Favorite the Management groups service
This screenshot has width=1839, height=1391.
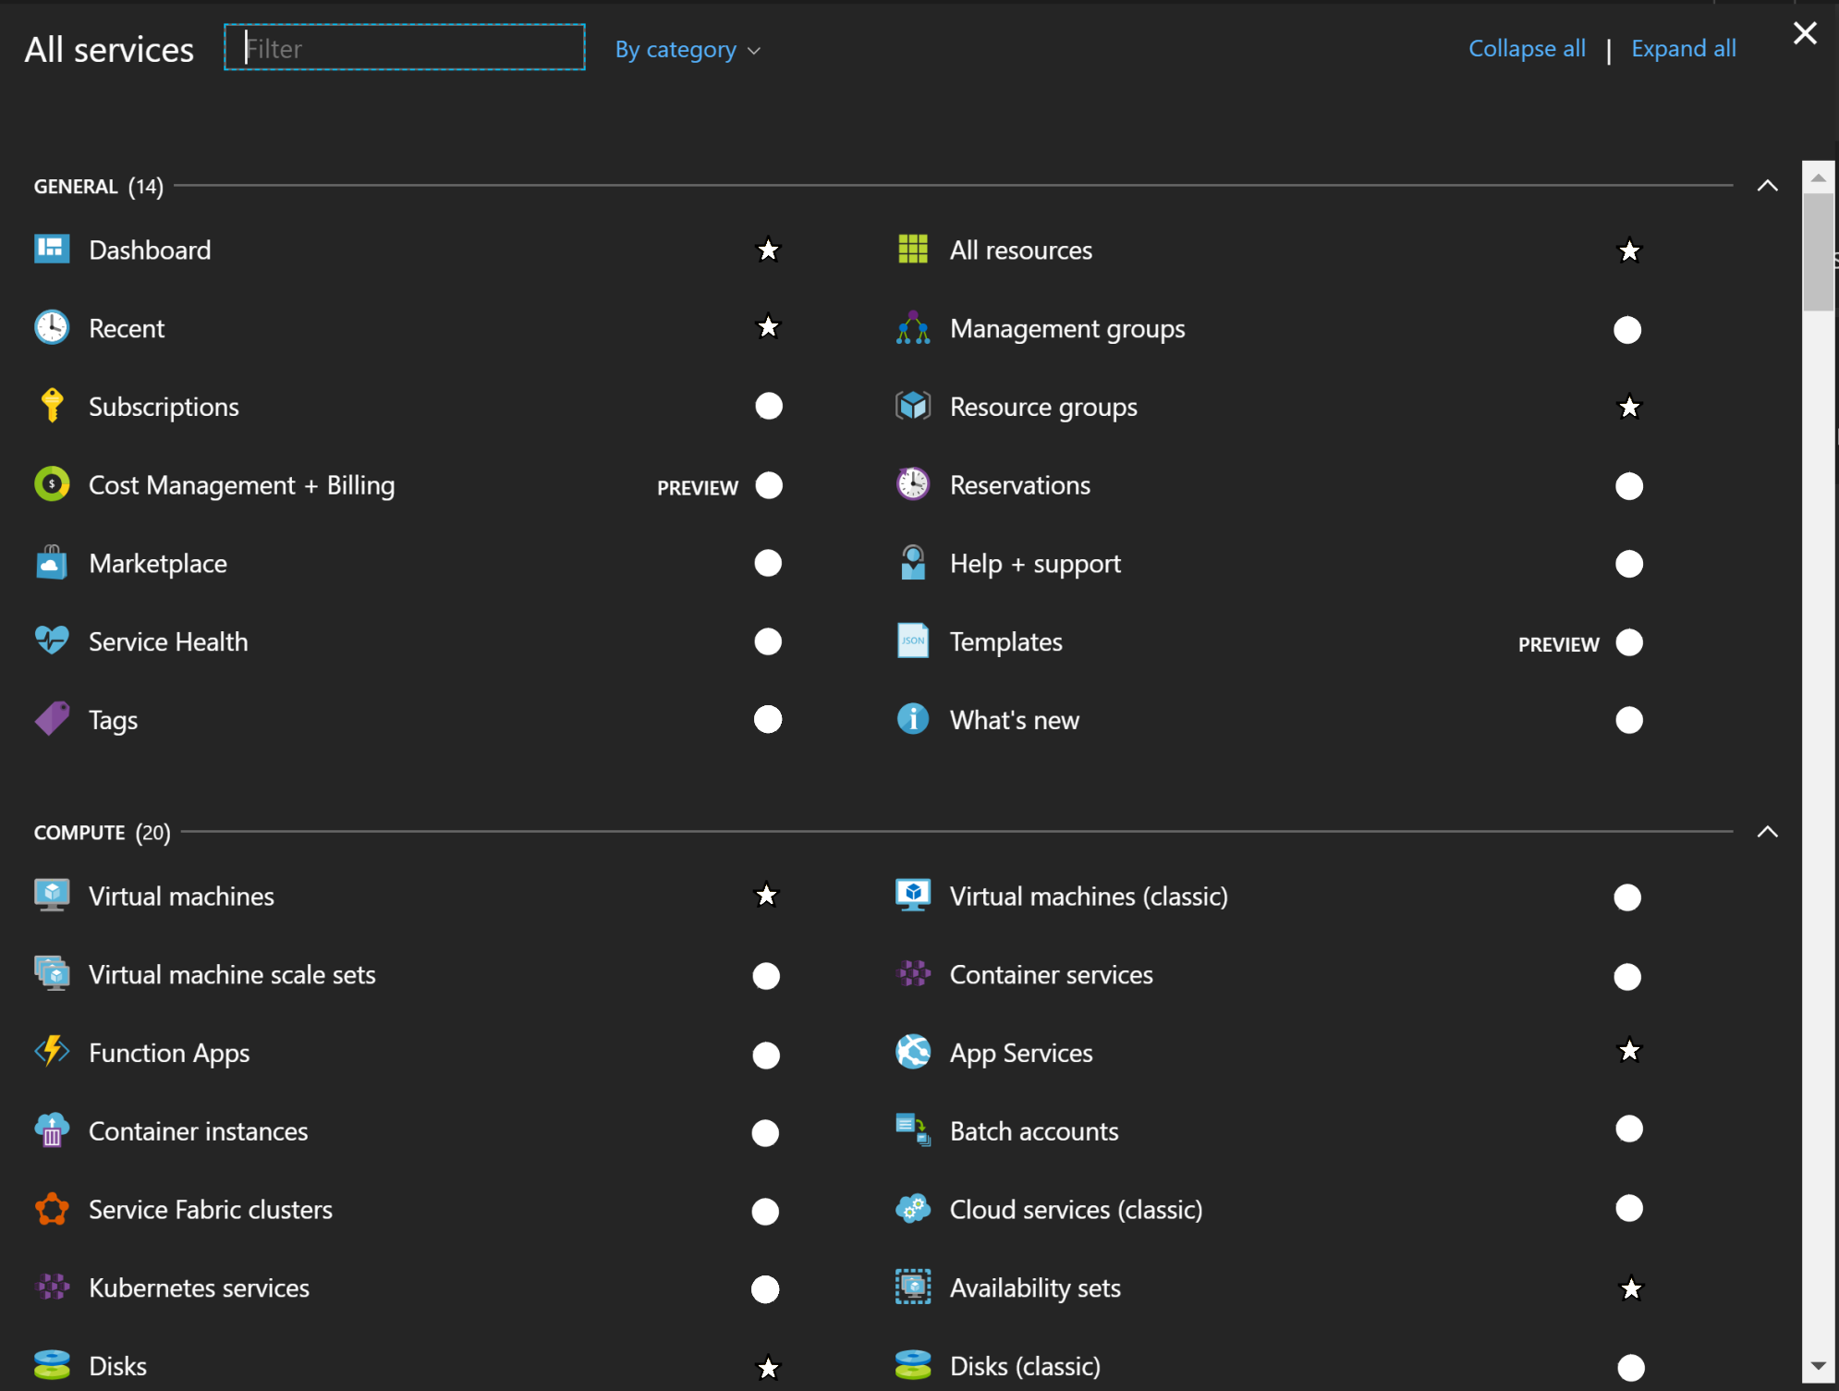[1627, 330]
